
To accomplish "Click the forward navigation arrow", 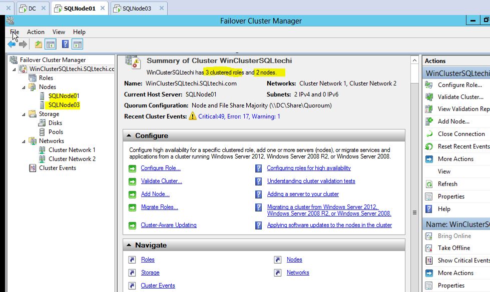I will point(23,44).
